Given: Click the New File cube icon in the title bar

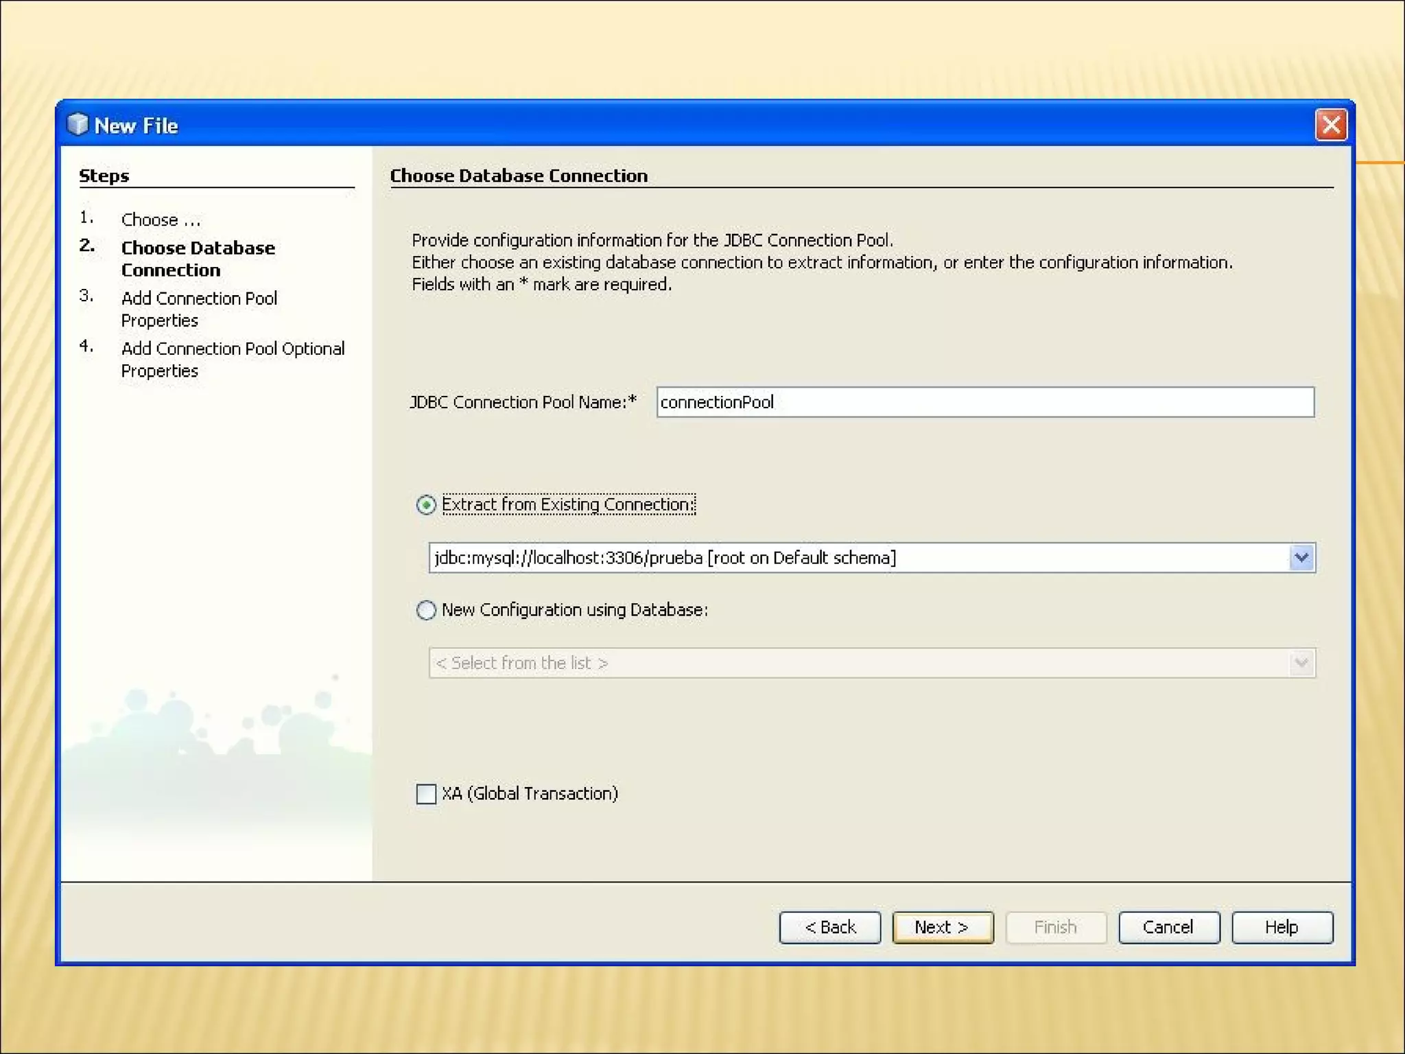Looking at the screenshot, I should (x=78, y=124).
